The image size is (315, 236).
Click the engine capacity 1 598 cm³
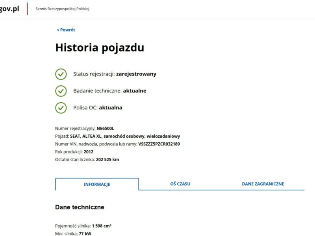102,226
